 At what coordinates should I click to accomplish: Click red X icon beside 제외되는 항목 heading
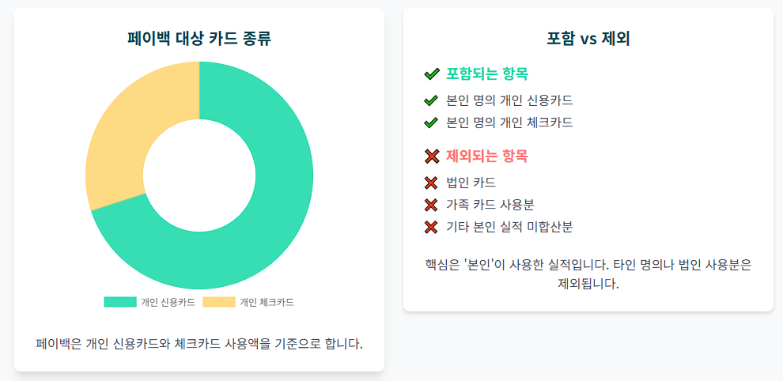click(432, 157)
